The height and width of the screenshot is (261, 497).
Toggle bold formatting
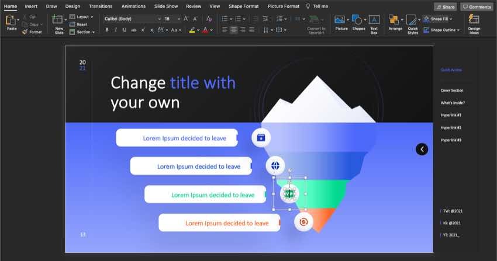(107, 30)
